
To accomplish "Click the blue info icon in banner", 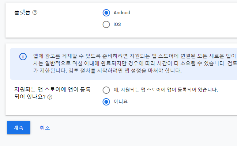I will pyautogui.click(x=23, y=57).
